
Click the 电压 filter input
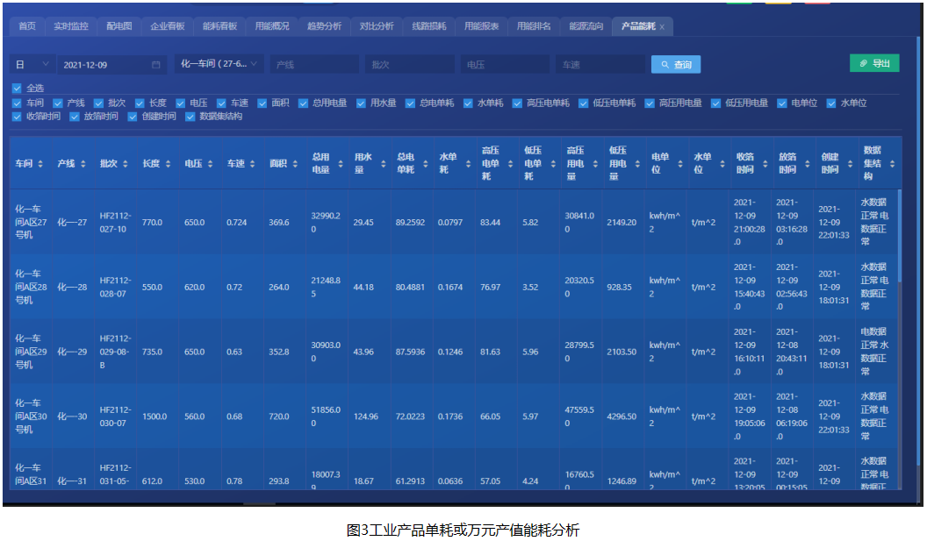point(505,64)
